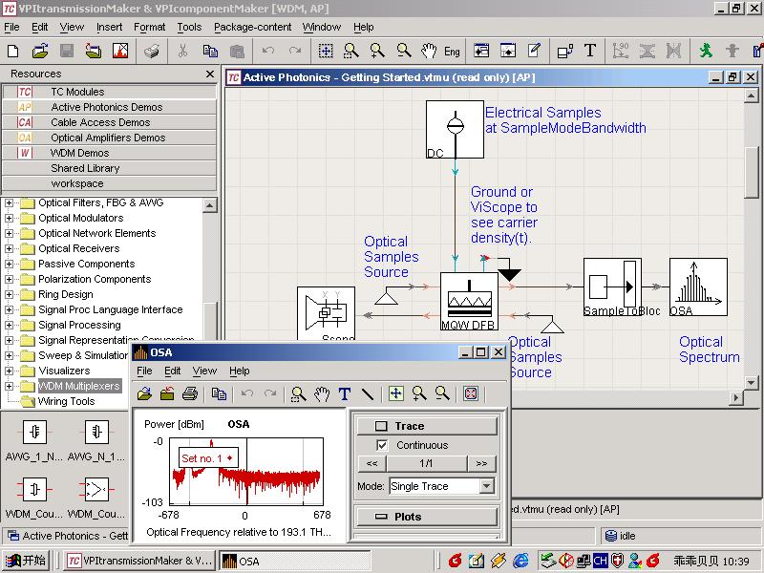764x573 pixels.
Task: Select the Wiring Tools tree item
Action: coord(66,401)
